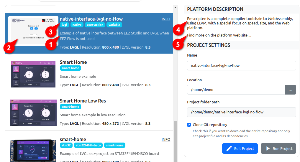Focus the project Name input field
This screenshot has height=162, width=300.
242,65
